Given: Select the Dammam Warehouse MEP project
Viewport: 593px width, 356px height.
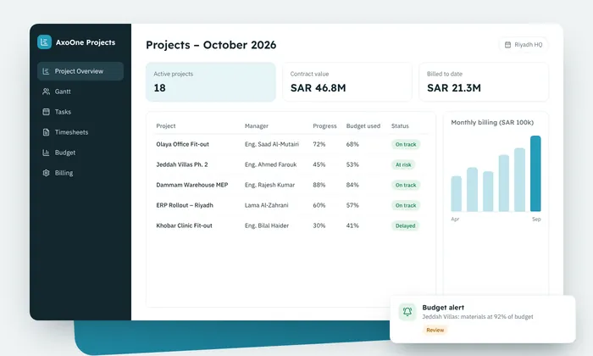Looking at the screenshot, I should (x=192, y=185).
